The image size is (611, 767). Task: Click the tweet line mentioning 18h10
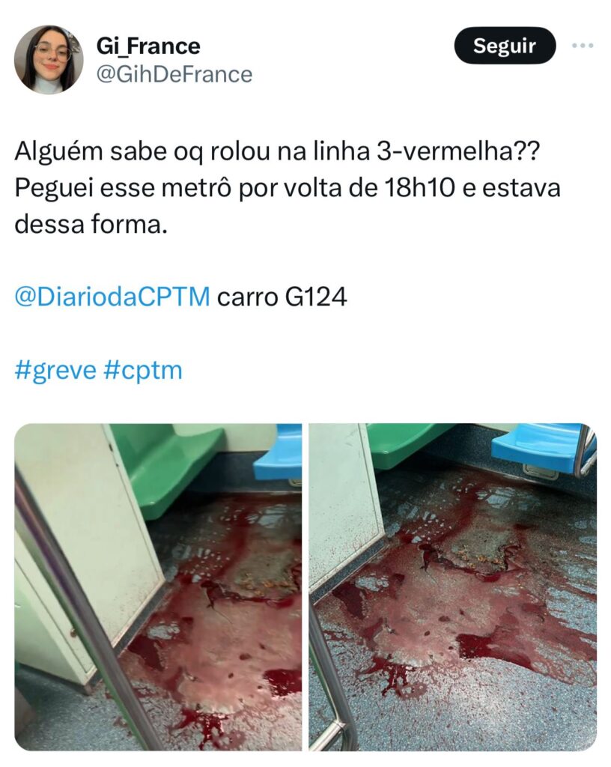coord(288,188)
